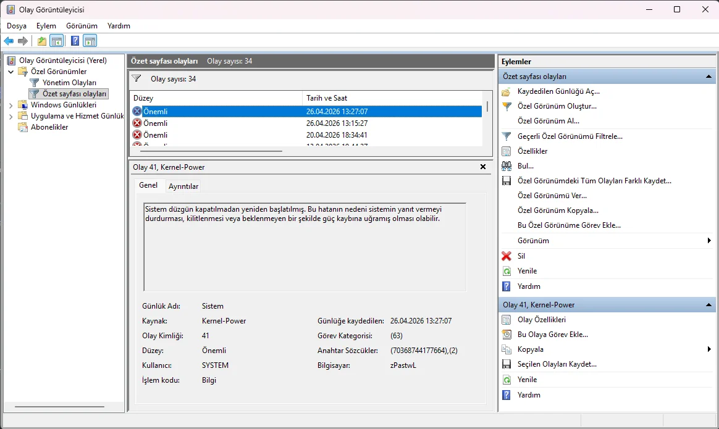Image resolution: width=719 pixels, height=429 pixels.
Task: Click the Forward arrow toolbar icon
Action: click(x=23, y=41)
